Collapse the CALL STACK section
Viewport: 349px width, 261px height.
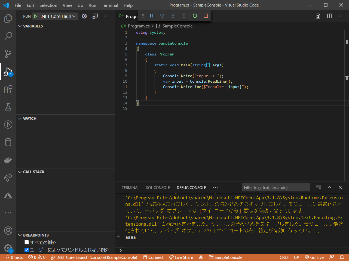click(x=66, y=172)
